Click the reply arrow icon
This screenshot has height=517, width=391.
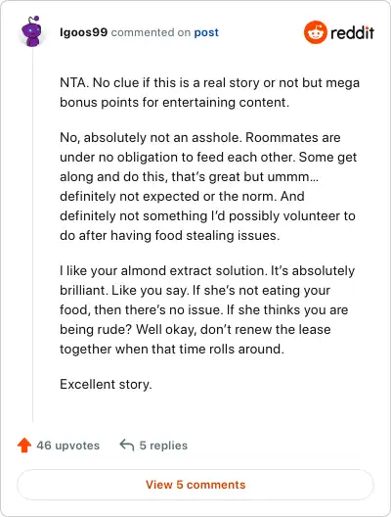pos(127,446)
